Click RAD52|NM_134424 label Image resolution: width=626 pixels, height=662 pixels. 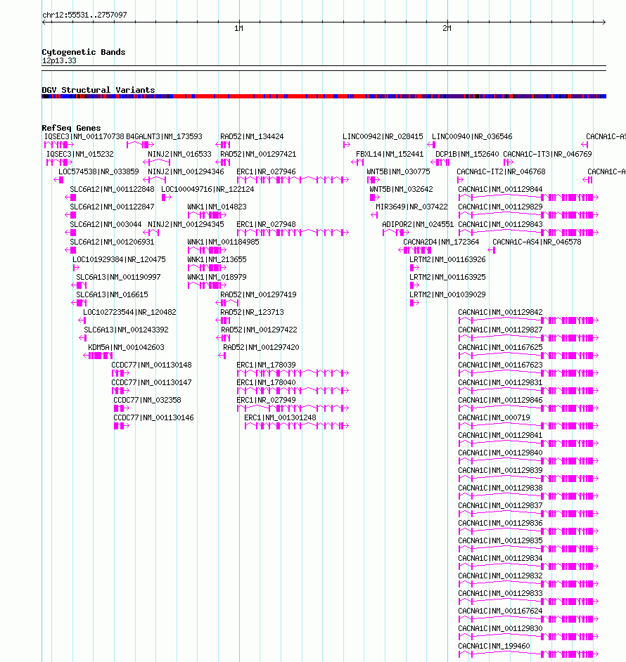tap(252, 137)
